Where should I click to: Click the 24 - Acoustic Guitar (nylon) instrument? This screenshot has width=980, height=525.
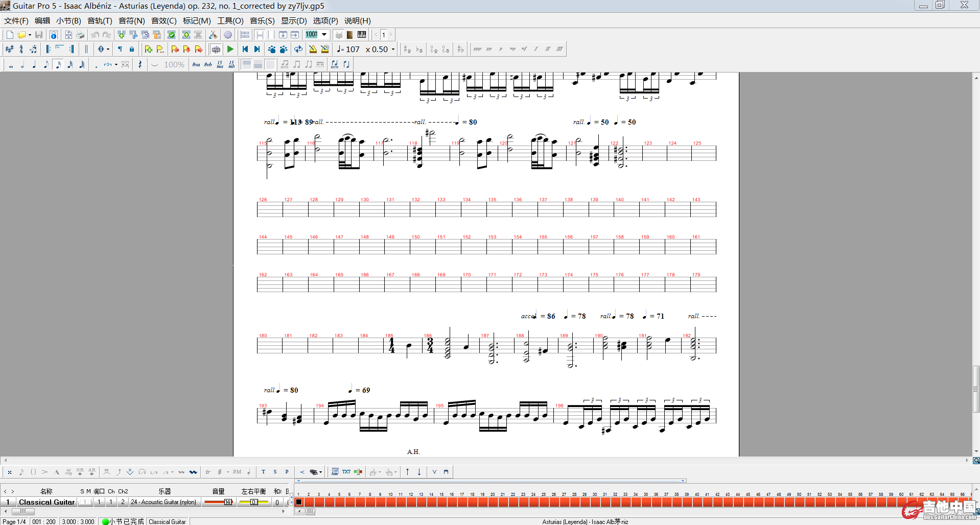(x=164, y=502)
